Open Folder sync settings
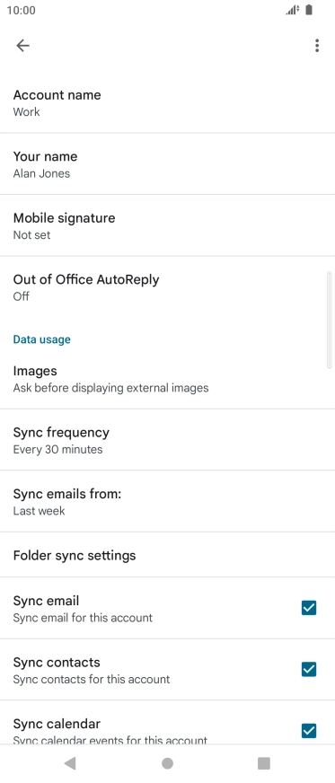Viewport: 335px width, 783px height. (167, 555)
